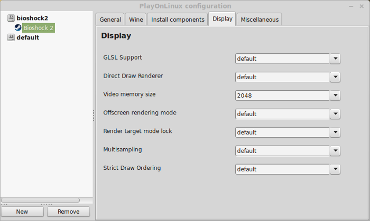Click the Remove button
The width and height of the screenshot is (370, 221).
tap(68, 212)
